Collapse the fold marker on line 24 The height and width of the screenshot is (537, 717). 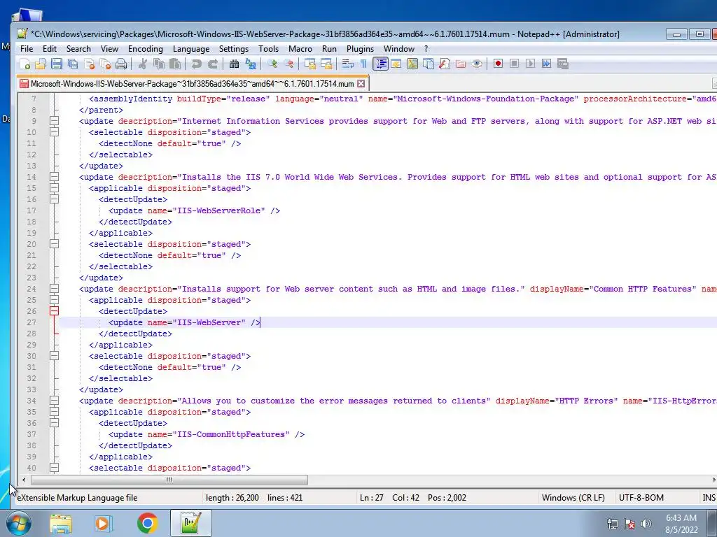54,289
